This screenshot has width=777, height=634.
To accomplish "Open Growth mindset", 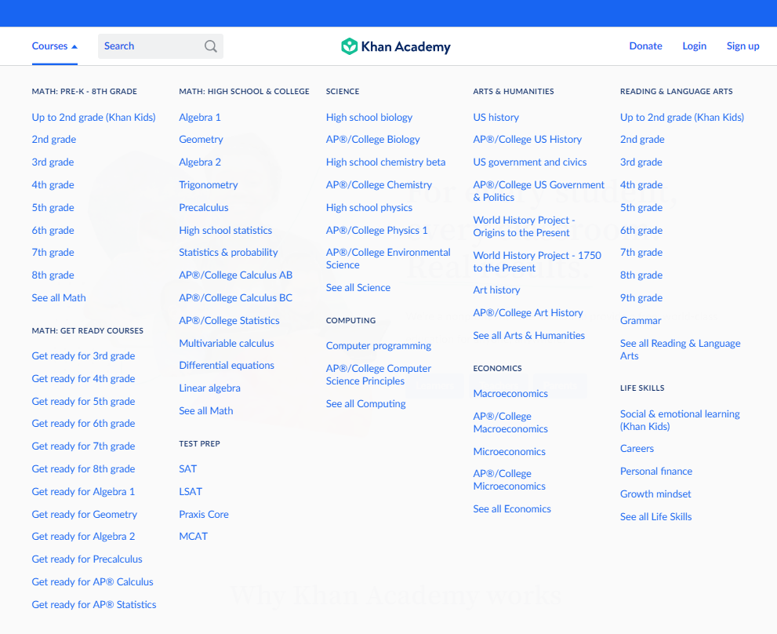I will pyautogui.click(x=655, y=494).
